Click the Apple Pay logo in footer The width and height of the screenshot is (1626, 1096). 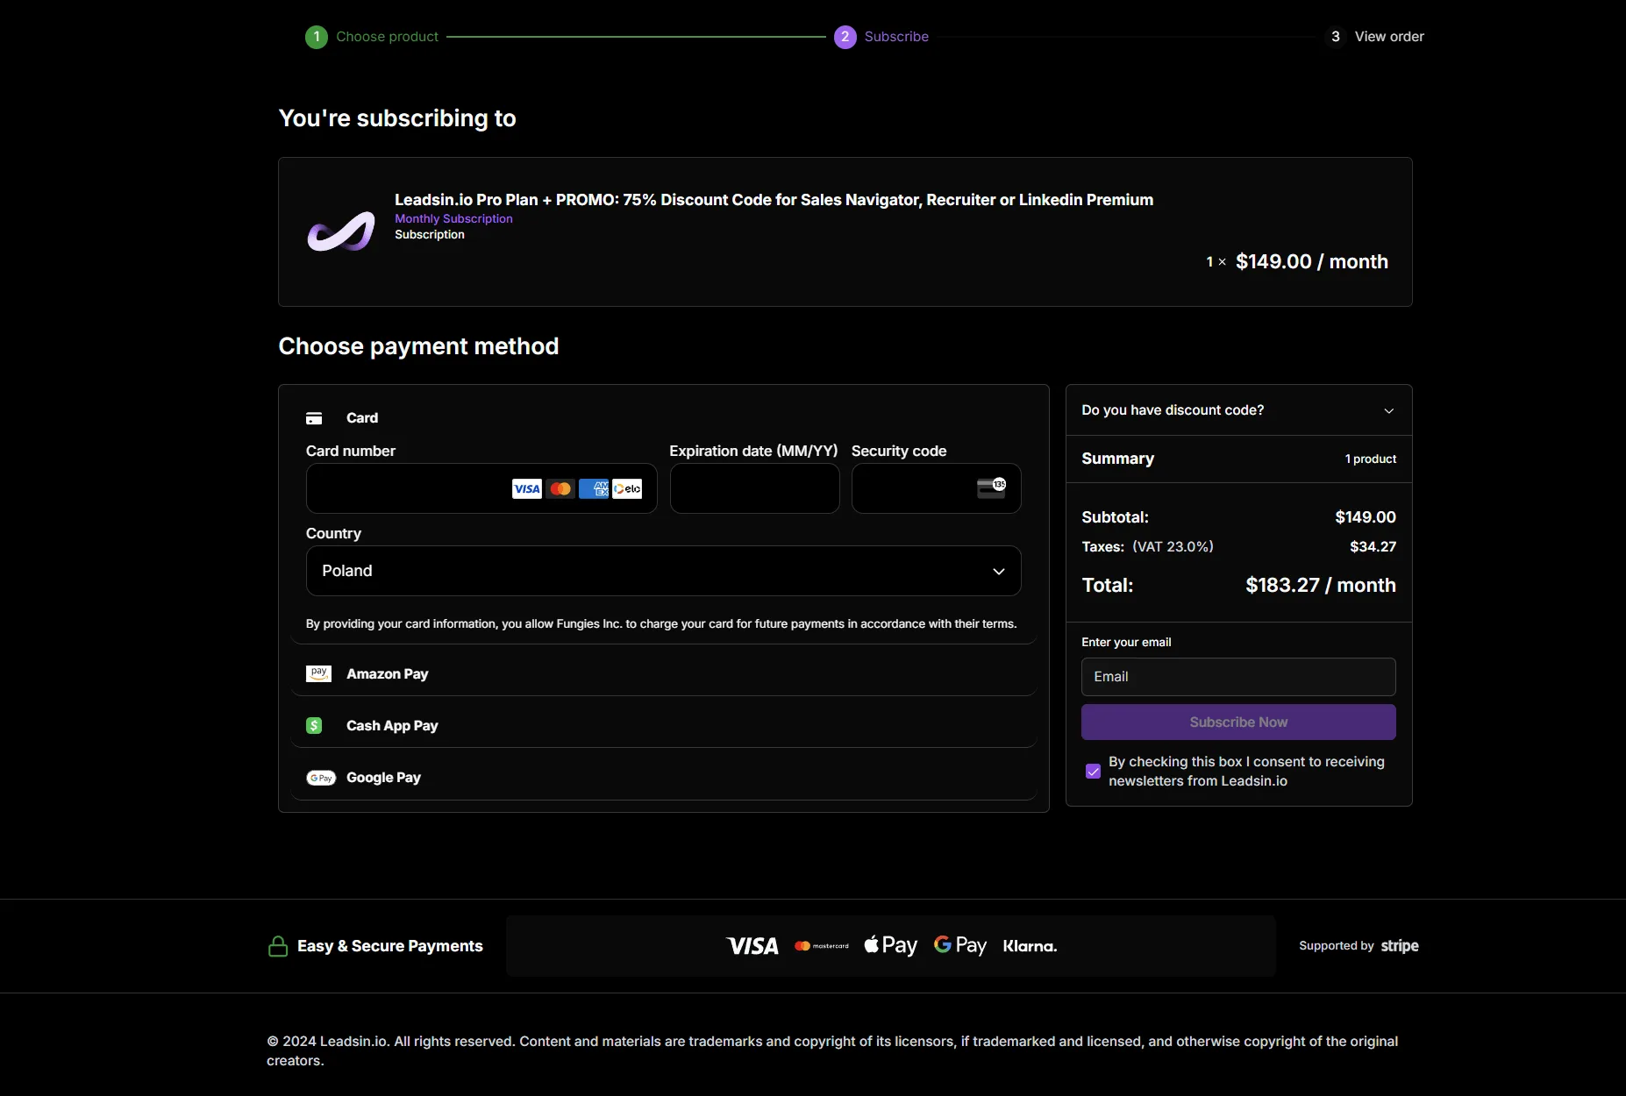tap(890, 945)
